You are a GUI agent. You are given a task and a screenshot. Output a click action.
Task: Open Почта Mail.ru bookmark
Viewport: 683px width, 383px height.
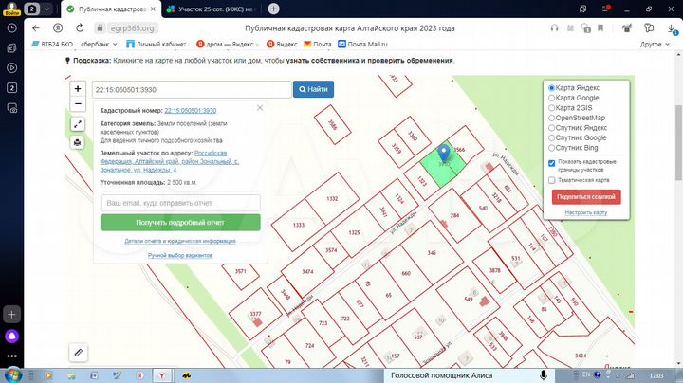(x=362, y=44)
